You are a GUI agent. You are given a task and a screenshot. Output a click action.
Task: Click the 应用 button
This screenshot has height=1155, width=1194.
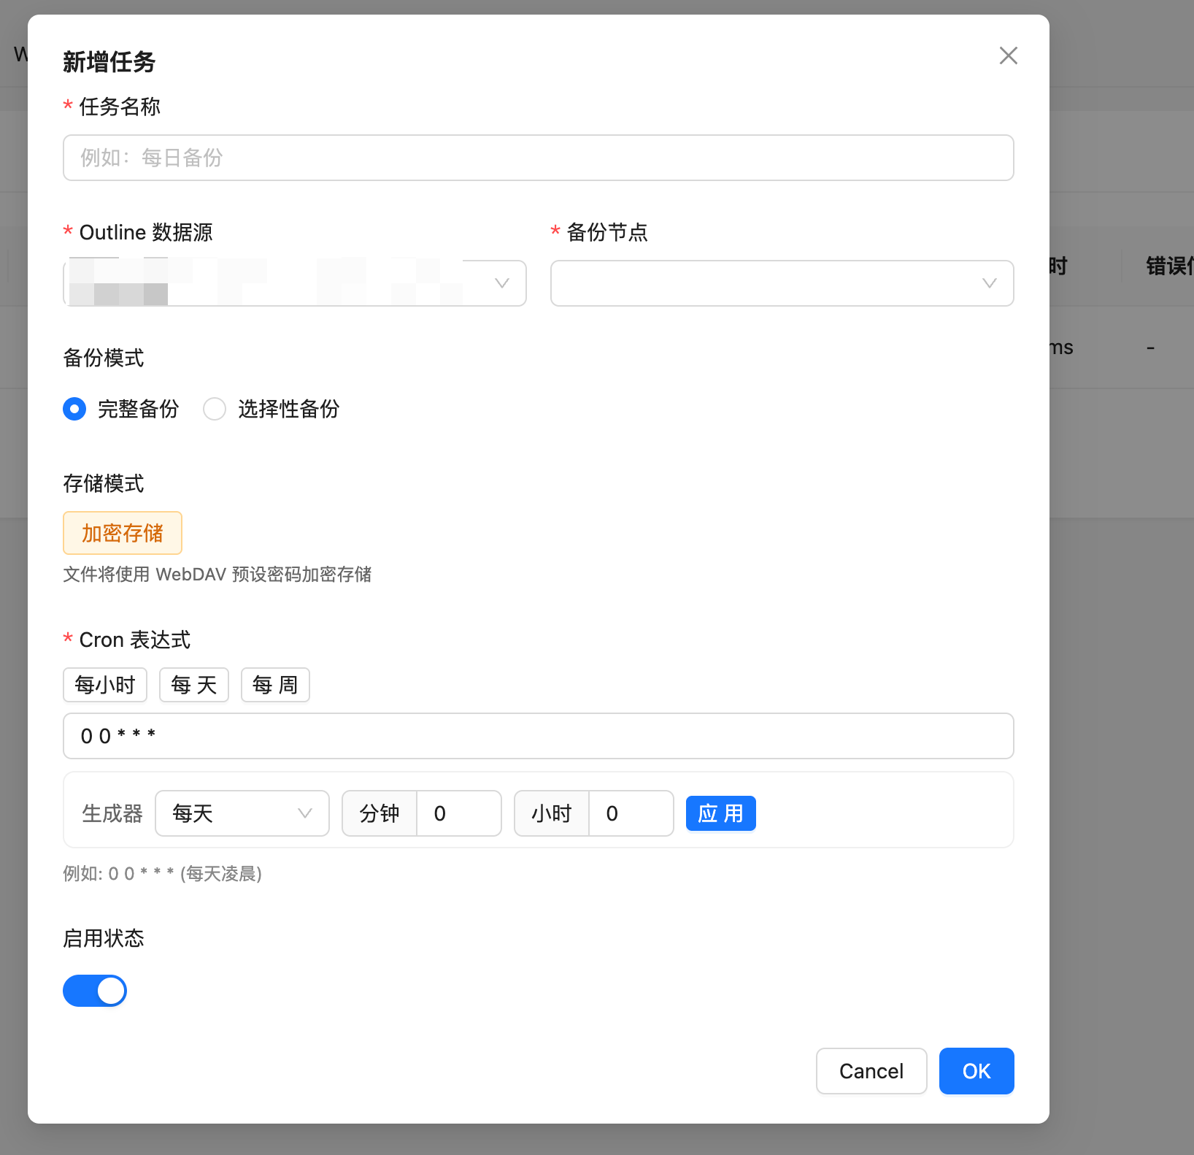(721, 813)
